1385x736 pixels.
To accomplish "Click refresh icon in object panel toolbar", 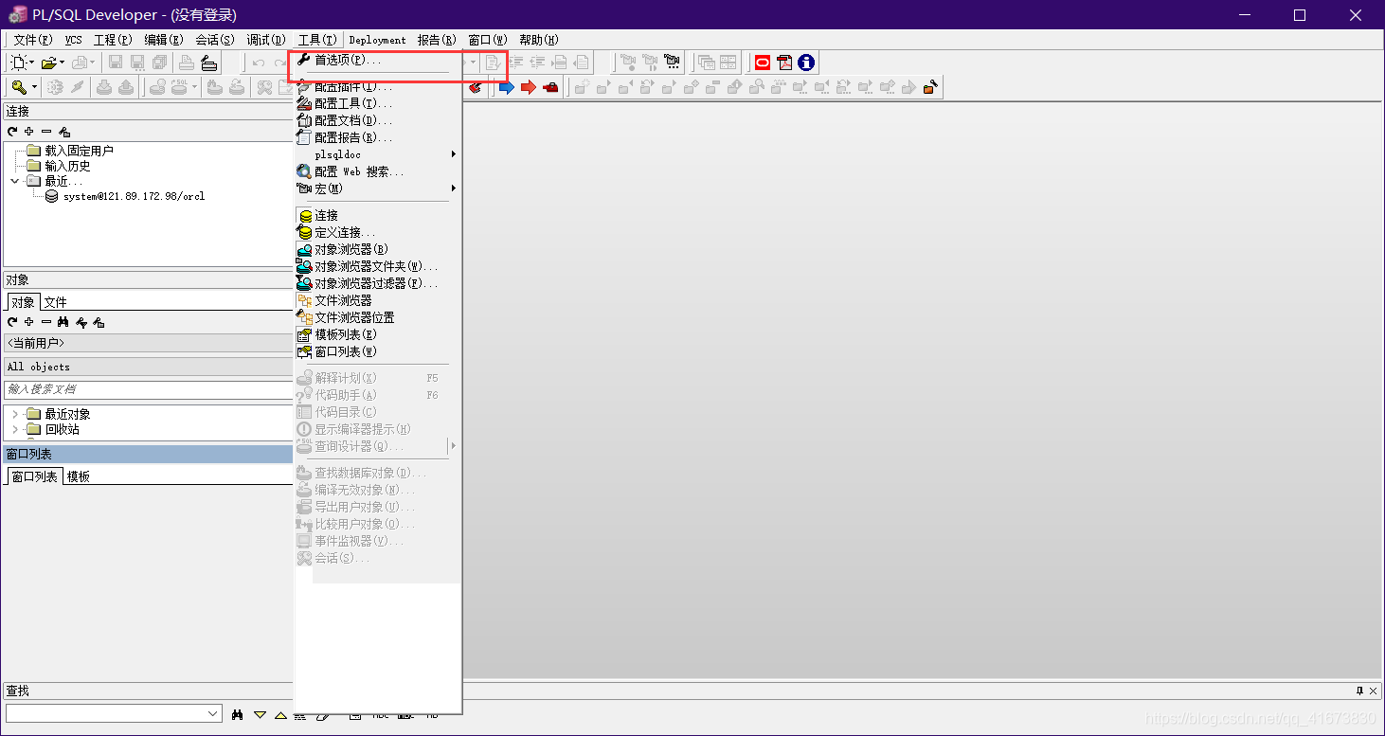I will 12,322.
